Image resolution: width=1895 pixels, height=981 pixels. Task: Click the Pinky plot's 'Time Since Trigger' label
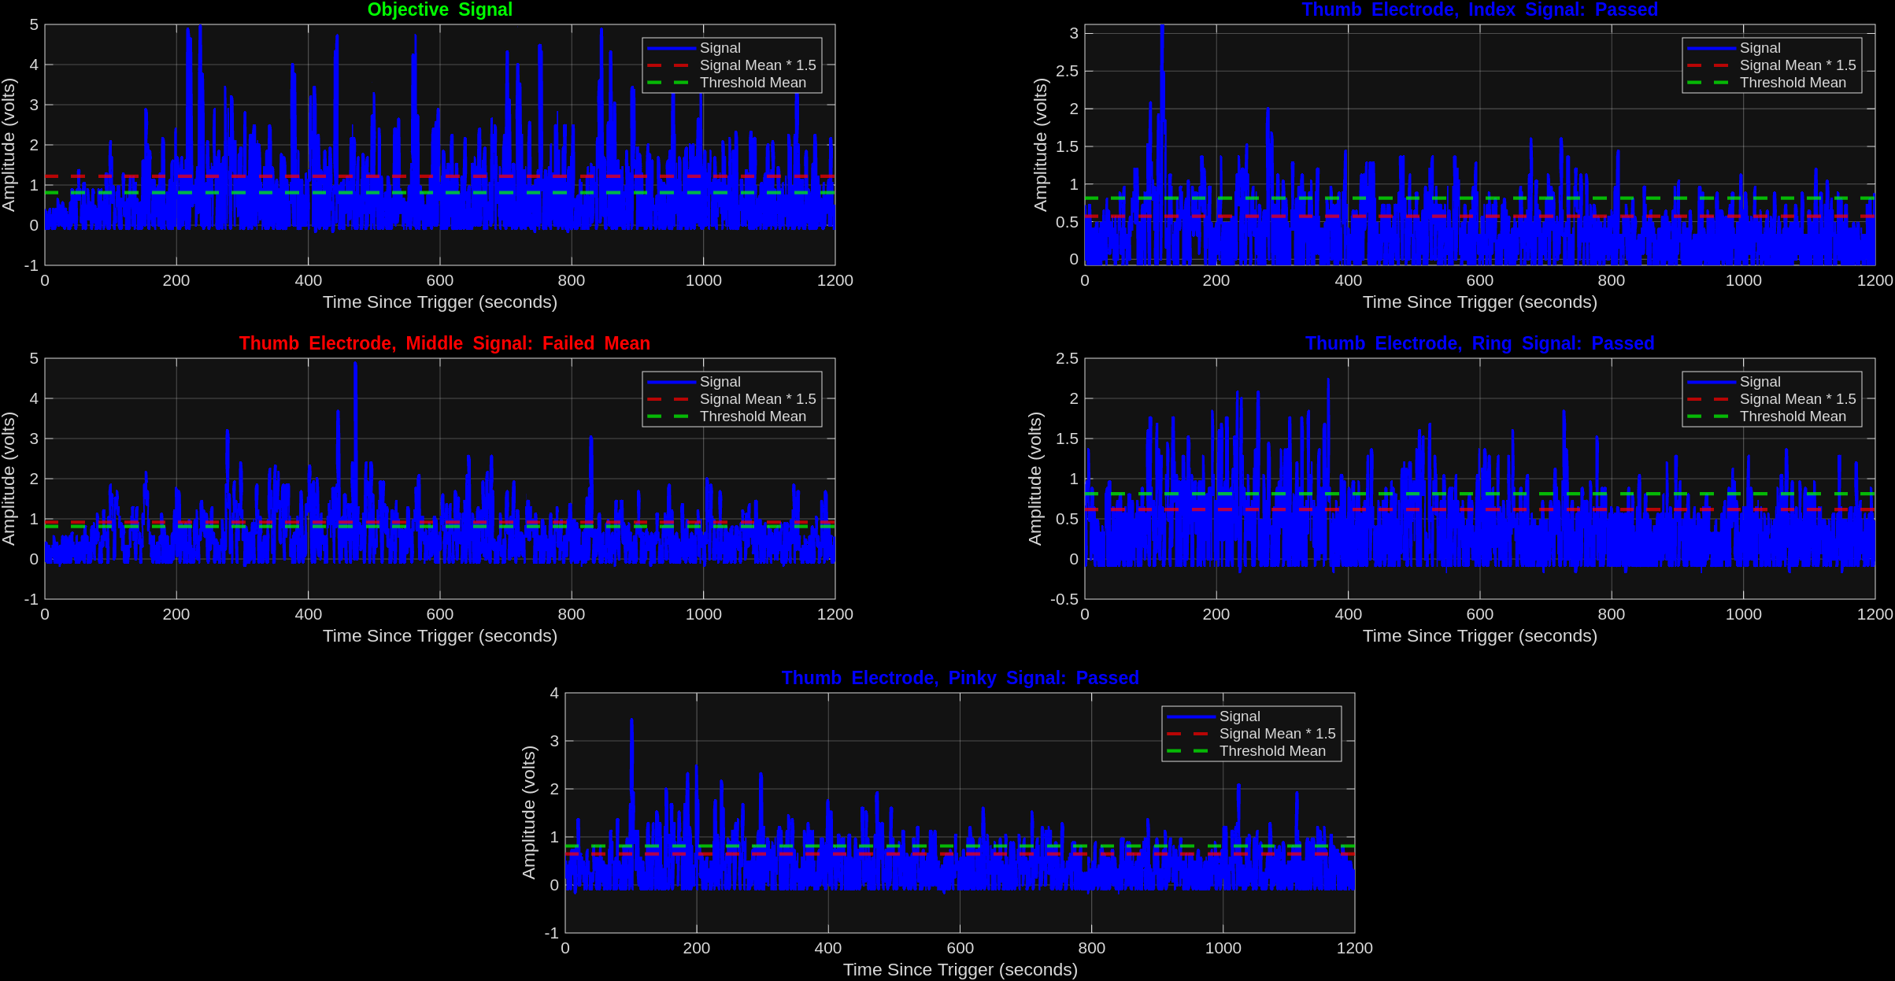pos(960,970)
